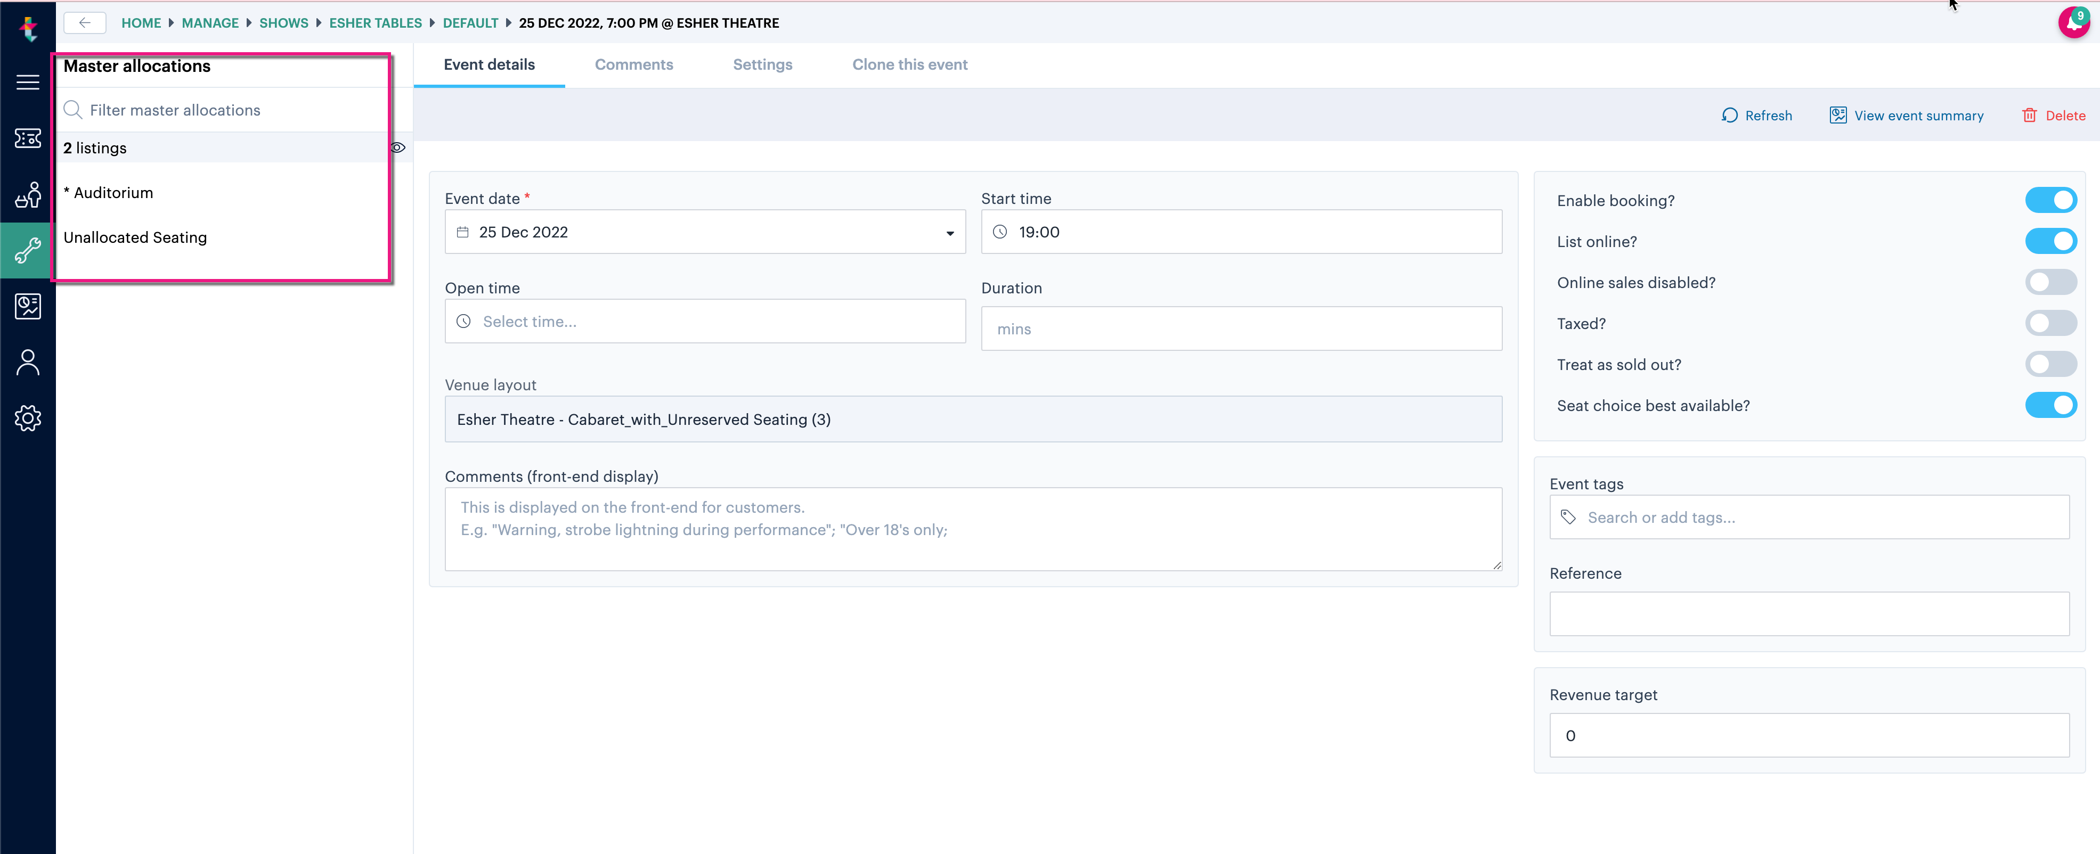Toggle List online switch
Screen dimensions: 2100x854
2050,241
